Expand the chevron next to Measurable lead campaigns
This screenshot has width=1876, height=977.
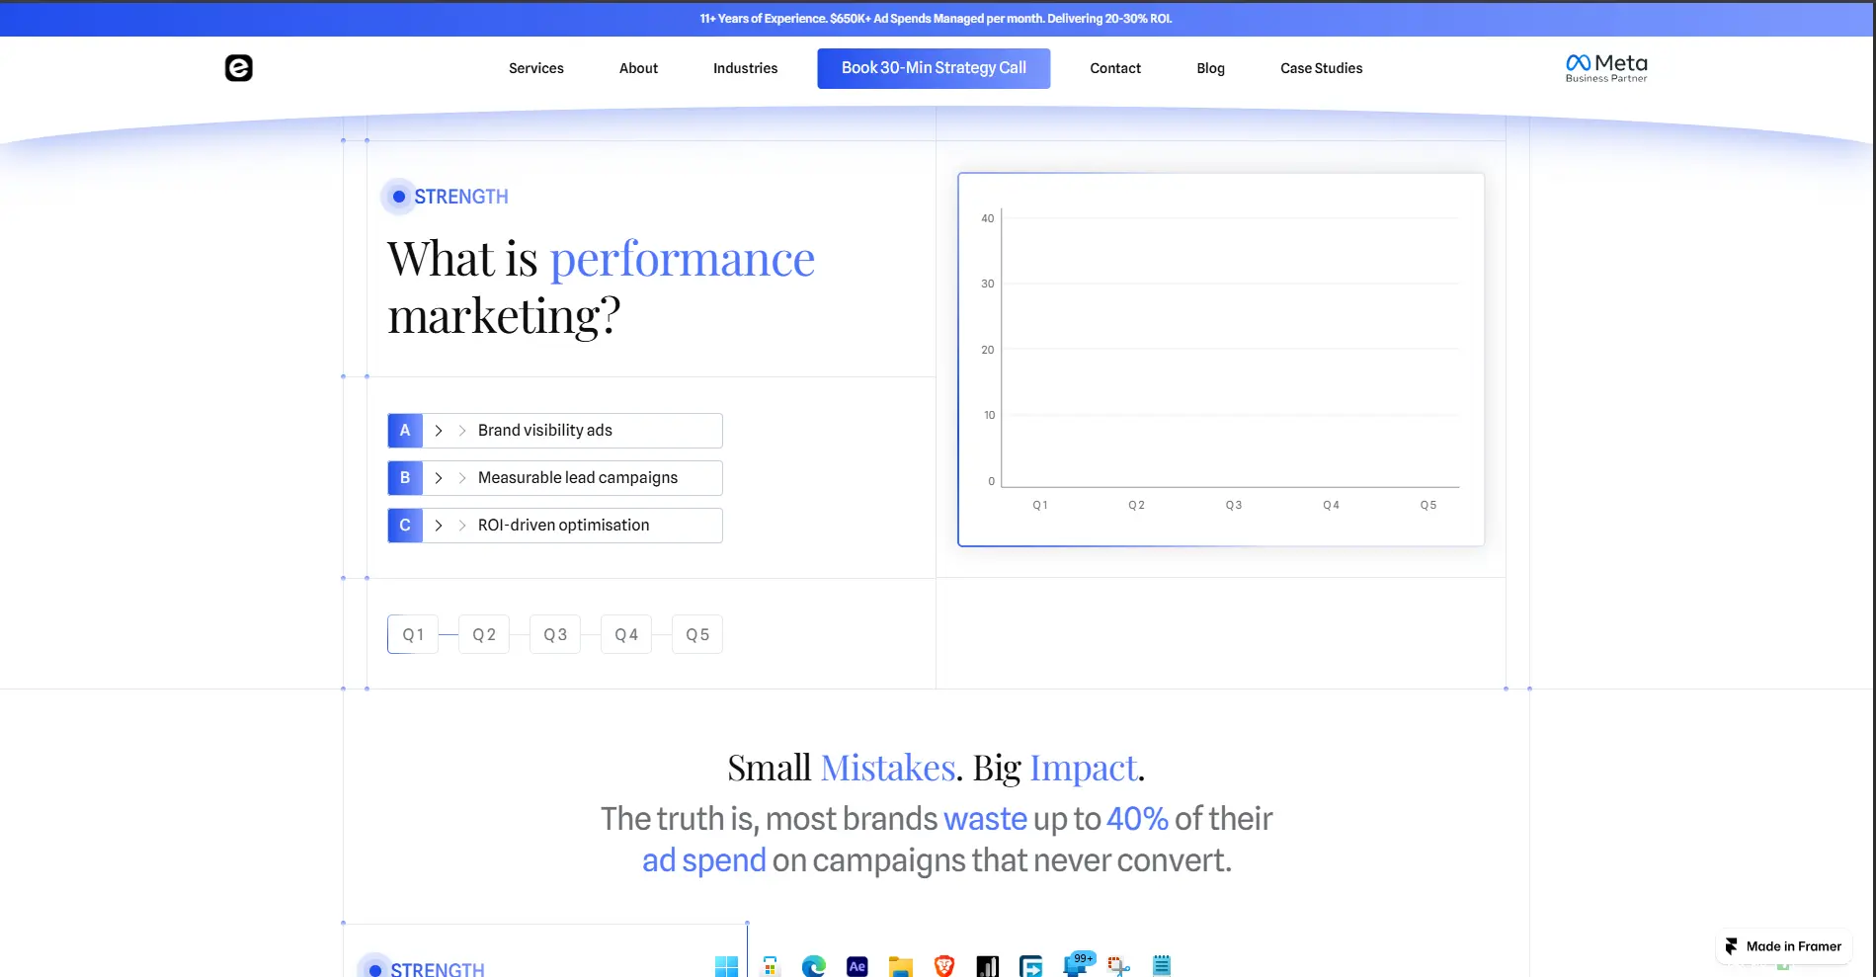click(x=438, y=477)
